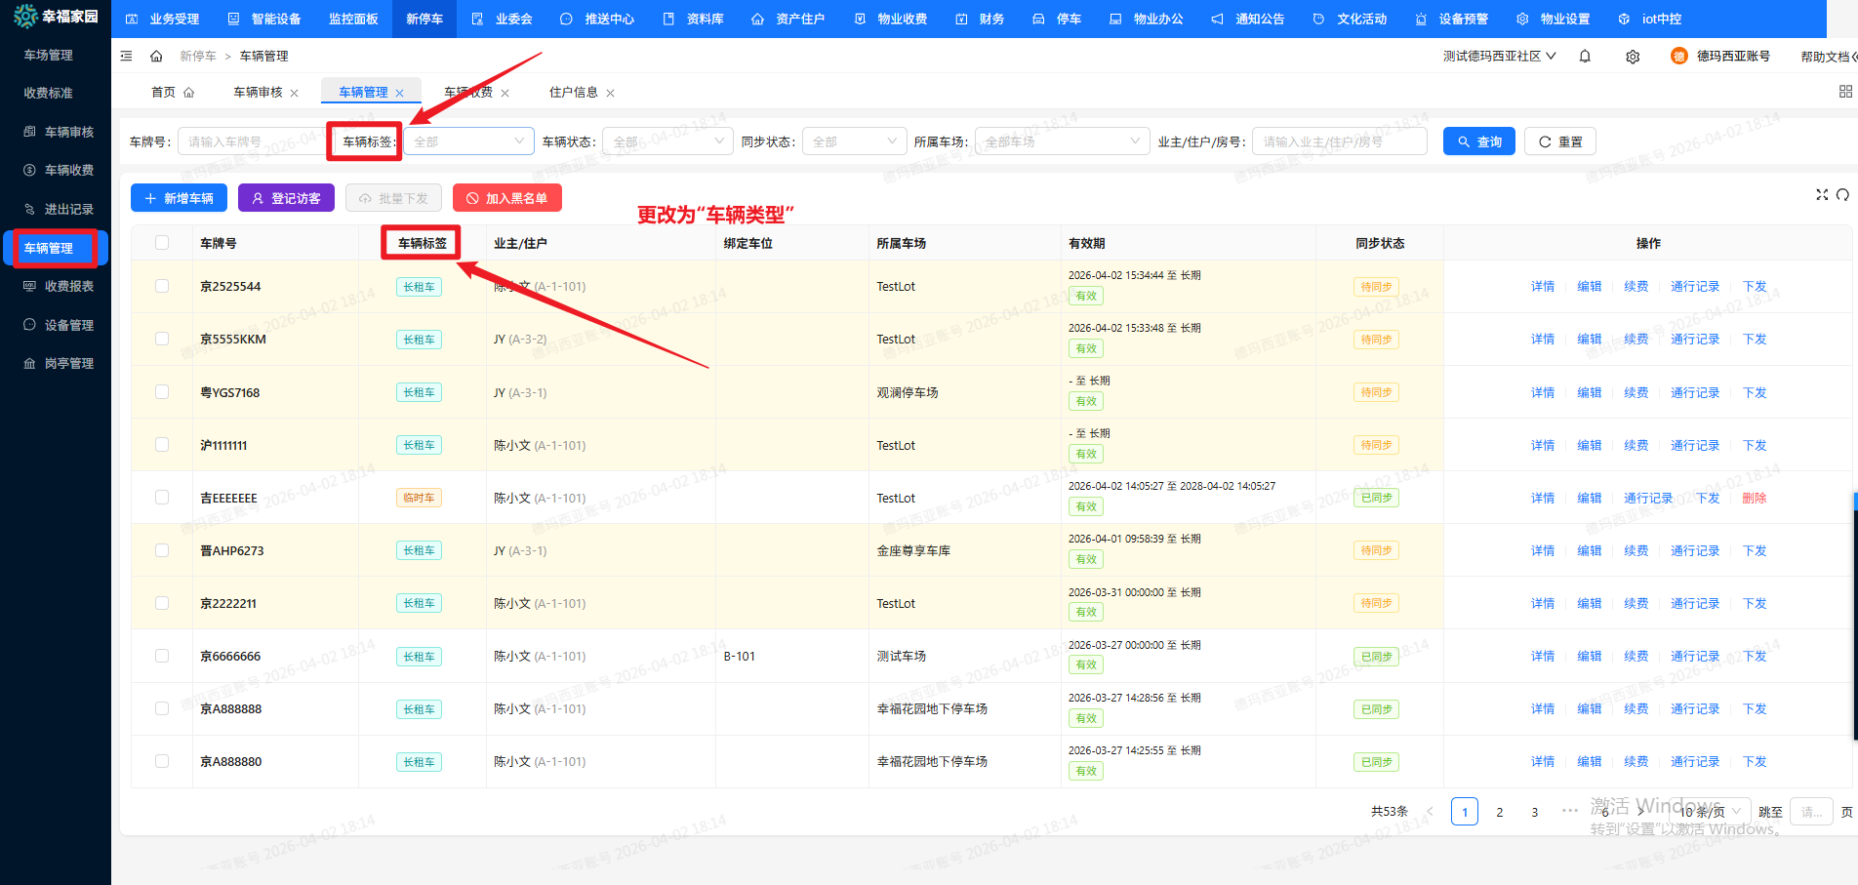
Task: Toggle the select-all checkbox in table header
Action: point(162,243)
